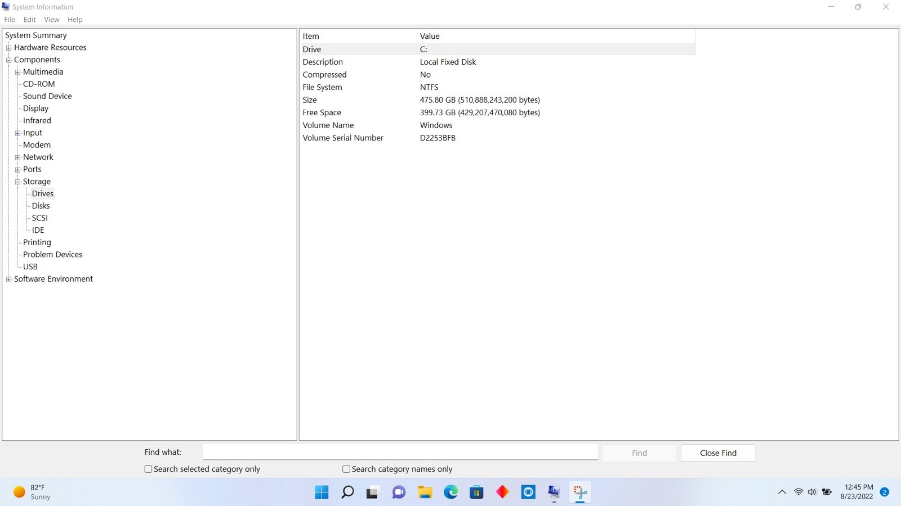Viewport: 901px width, 506px height.
Task: Open Task View on the taskbar
Action: coord(373,493)
